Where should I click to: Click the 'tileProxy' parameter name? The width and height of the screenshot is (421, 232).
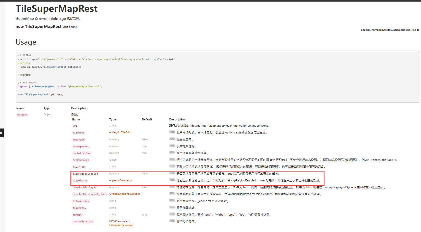point(79,208)
